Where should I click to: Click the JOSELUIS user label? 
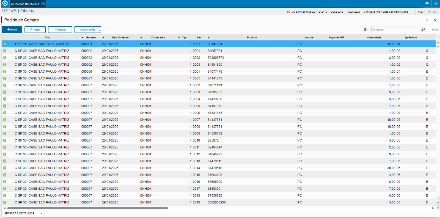(337, 12)
